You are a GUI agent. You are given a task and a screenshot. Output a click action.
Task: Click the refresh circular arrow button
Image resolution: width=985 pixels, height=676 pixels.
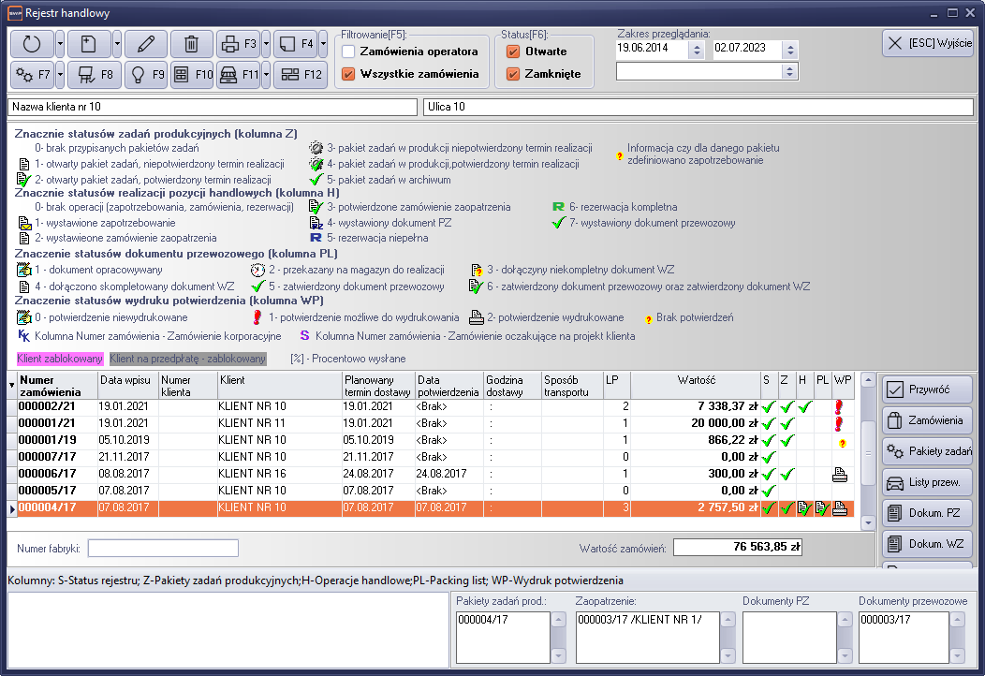click(x=32, y=43)
